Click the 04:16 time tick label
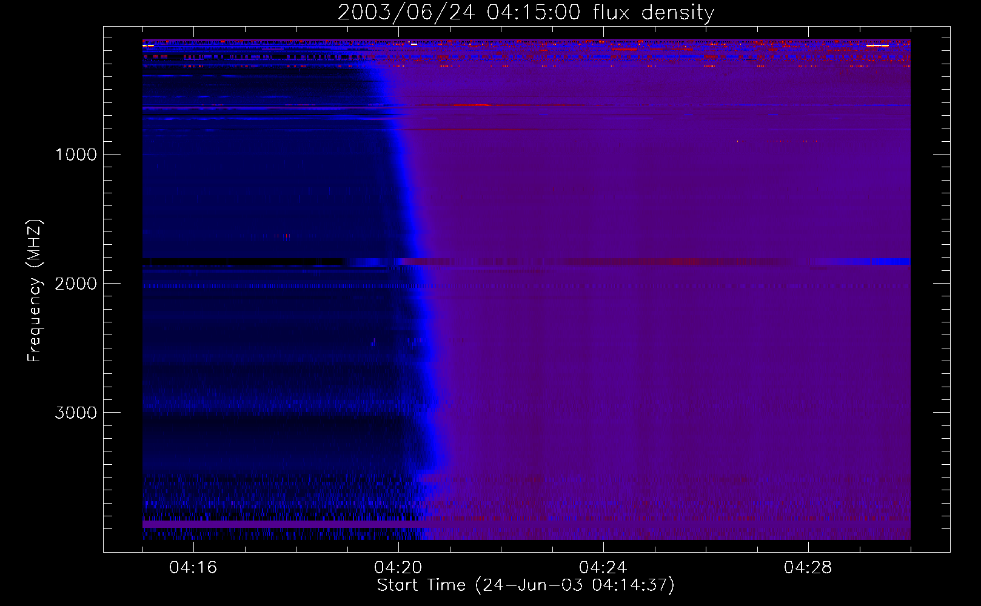Viewport: 981px width, 606px height. (193, 568)
